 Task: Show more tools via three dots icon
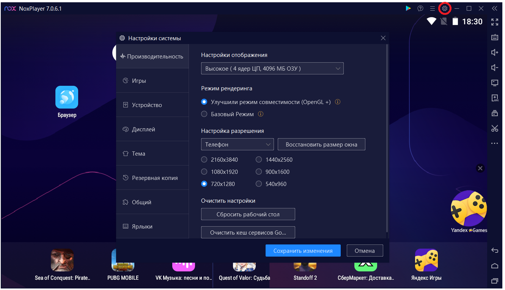coord(494,143)
